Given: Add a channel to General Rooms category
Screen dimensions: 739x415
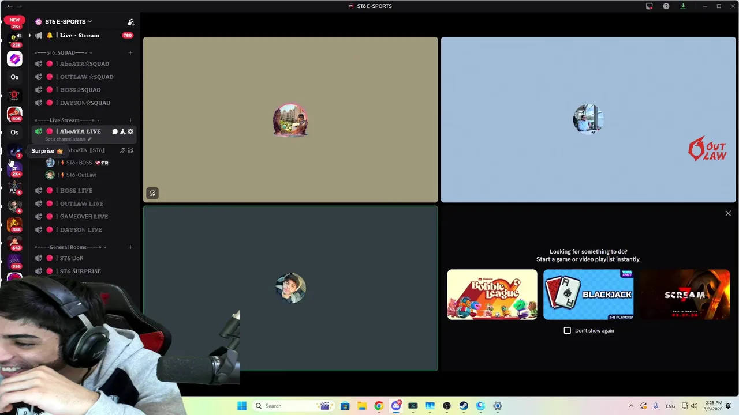Looking at the screenshot, I should point(130,247).
